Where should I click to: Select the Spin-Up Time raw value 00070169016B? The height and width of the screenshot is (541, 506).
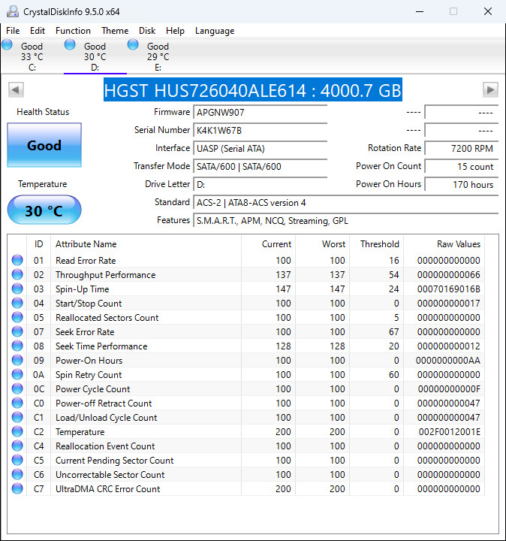tap(449, 289)
